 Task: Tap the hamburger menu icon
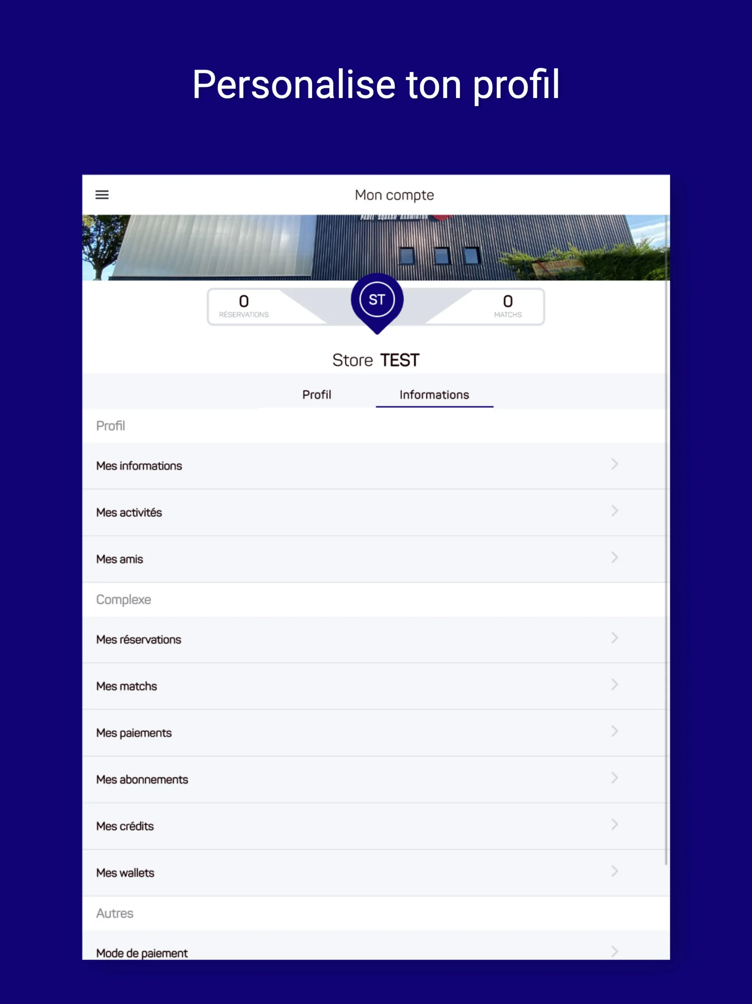click(104, 194)
